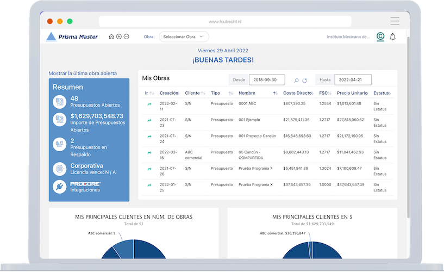Open obra Prueba Programa X via arrow
The image size is (444, 272).
[149, 186]
